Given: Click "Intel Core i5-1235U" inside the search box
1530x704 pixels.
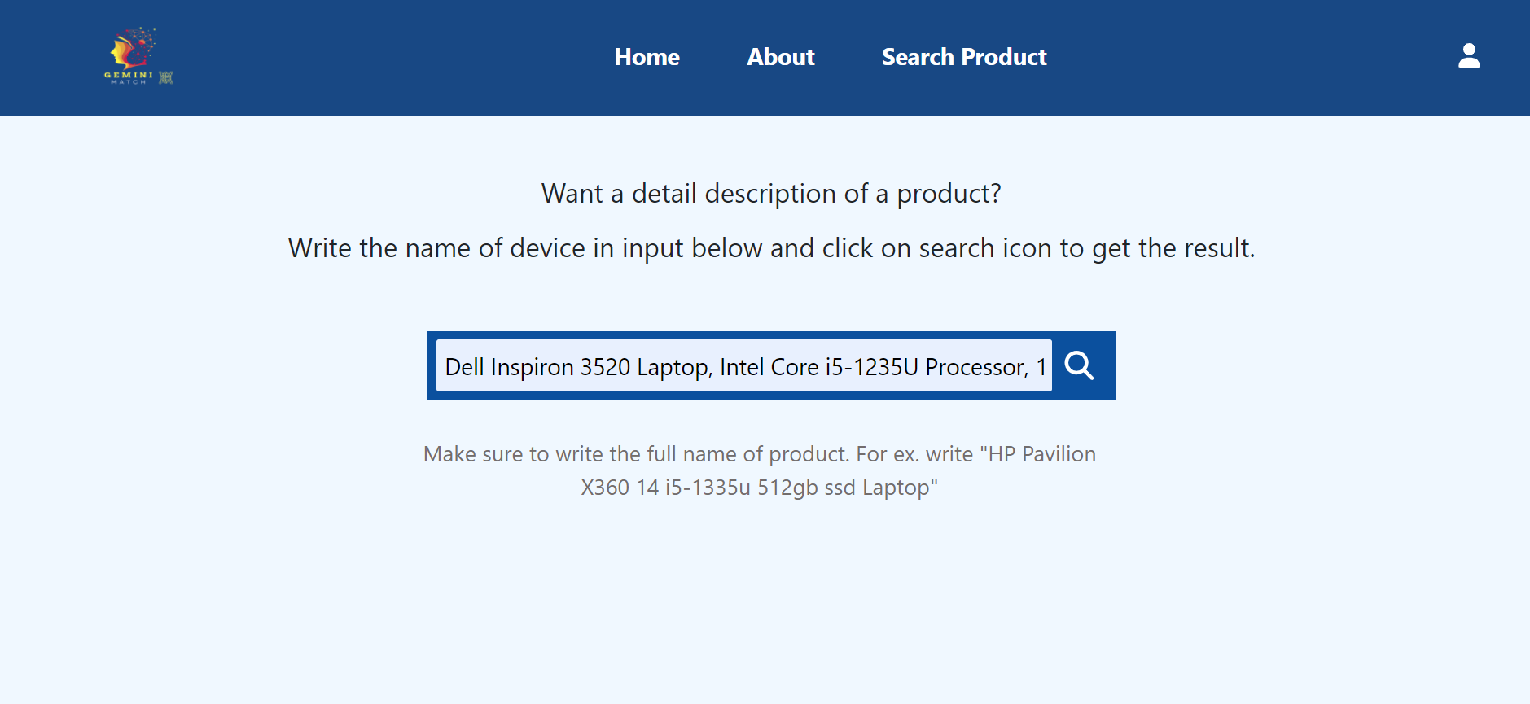Looking at the screenshot, I should click(819, 367).
